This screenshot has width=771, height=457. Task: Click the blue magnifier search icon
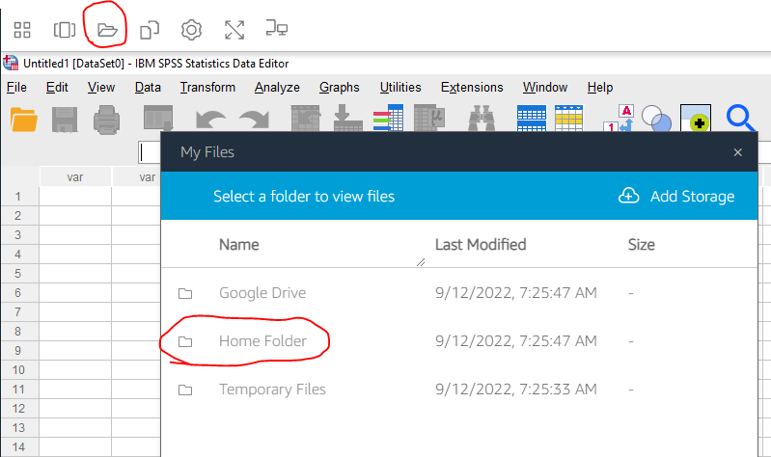[740, 120]
